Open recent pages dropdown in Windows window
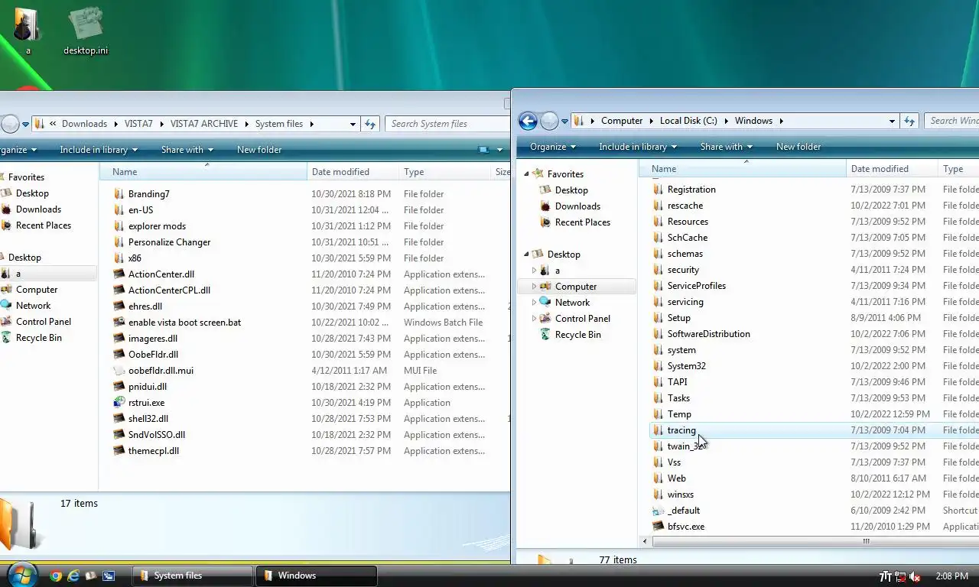 pyautogui.click(x=565, y=121)
